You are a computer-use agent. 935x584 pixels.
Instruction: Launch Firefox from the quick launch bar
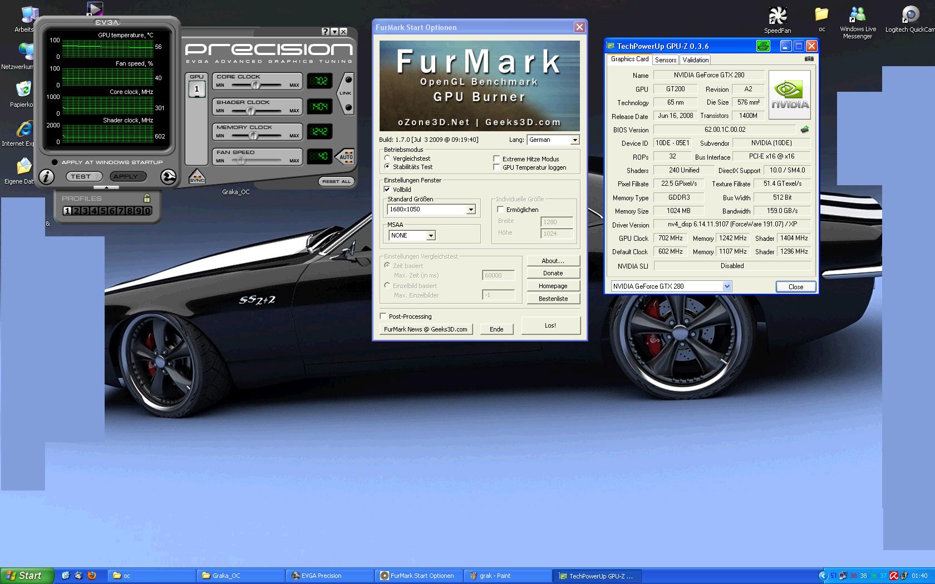pyautogui.click(x=92, y=576)
